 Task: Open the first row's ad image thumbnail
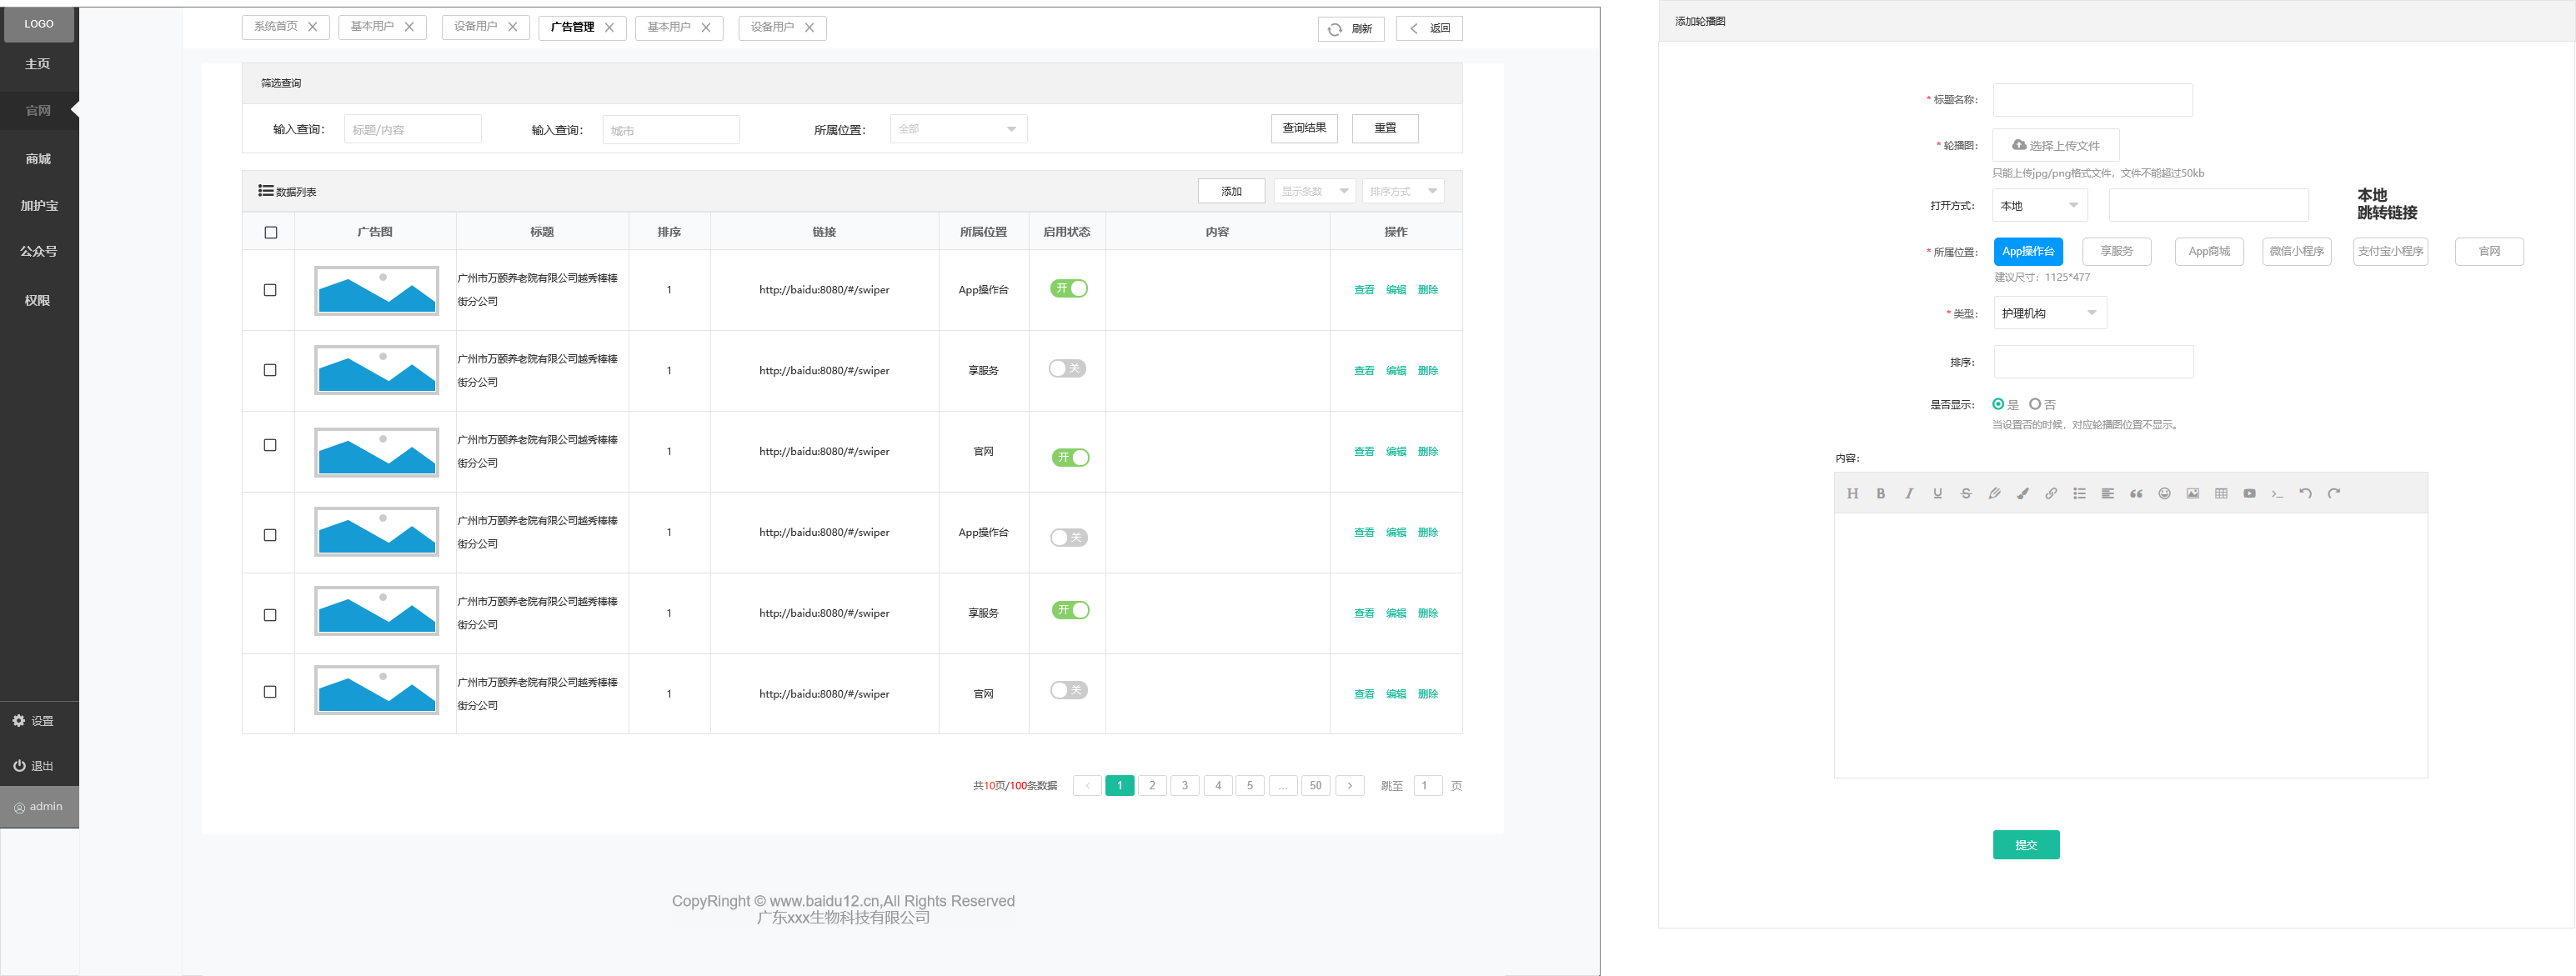click(376, 290)
